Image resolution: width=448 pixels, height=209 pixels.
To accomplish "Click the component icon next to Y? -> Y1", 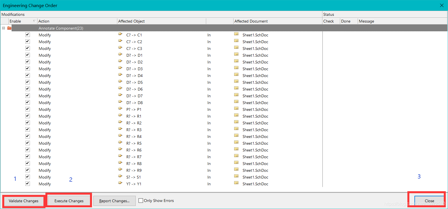I will pyautogui.click(x=120, y=183).
